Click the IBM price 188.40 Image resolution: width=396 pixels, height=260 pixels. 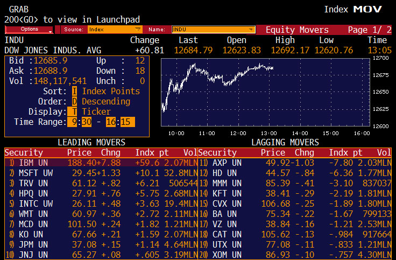point(82,163)
